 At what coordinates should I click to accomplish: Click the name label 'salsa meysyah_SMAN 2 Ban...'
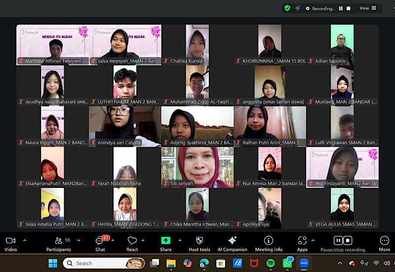click(x=128, y=61)
